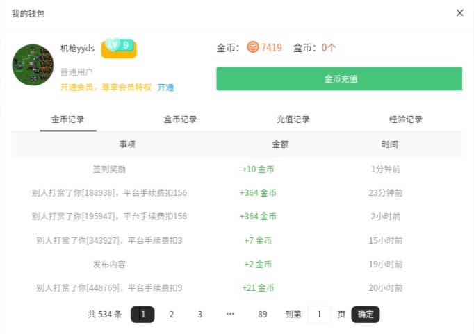
Task: Switch to the 金币记录 tab
Action: pos(68,119)
